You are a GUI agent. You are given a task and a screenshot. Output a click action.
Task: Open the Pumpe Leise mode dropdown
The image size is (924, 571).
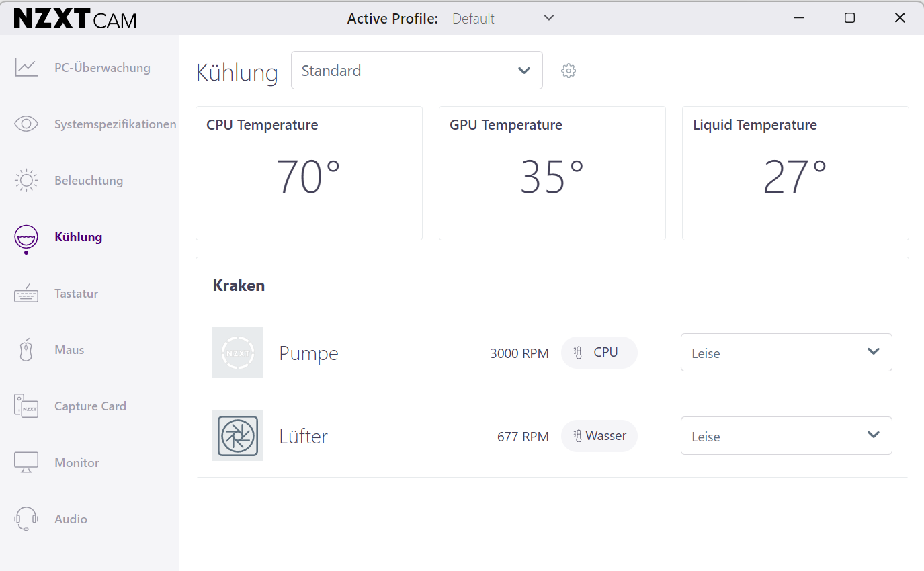[786, 352]
